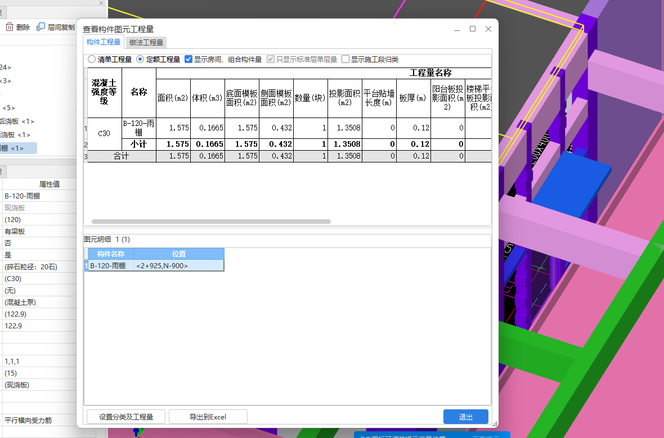Switch to 构件工程量 tab

[x=104, y=42]
